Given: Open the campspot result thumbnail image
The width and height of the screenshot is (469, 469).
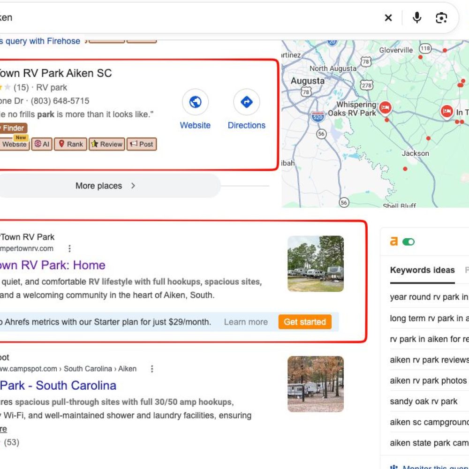Looking at the screenshot, I should [x=316, y=384].
